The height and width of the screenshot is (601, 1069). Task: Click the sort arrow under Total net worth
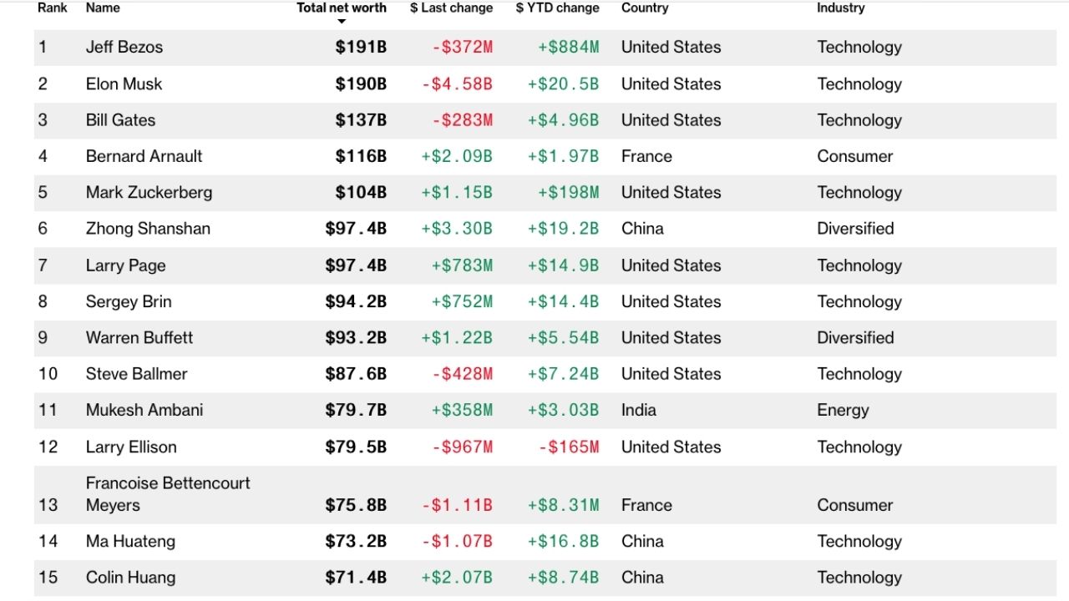coord(342,21)
